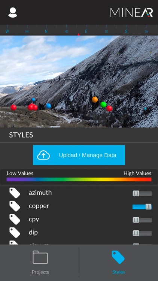Click the Low-to-High values color gradient bar
This screenshot has height=281, width=158.
(79, 179)
